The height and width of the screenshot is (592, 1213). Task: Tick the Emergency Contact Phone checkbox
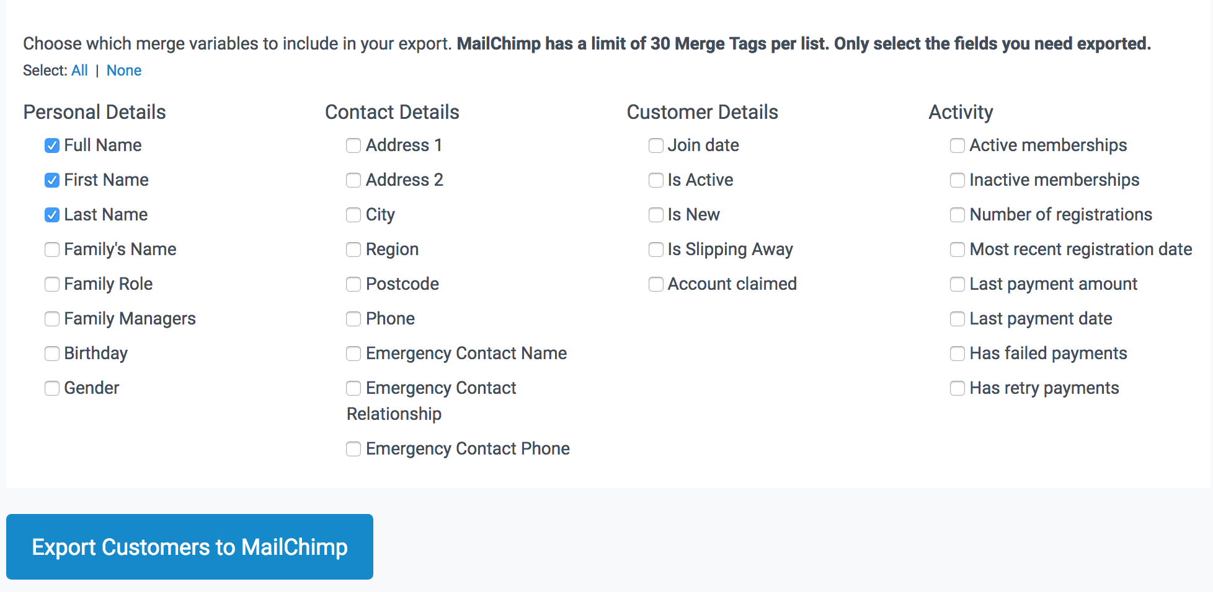point(353,449)
